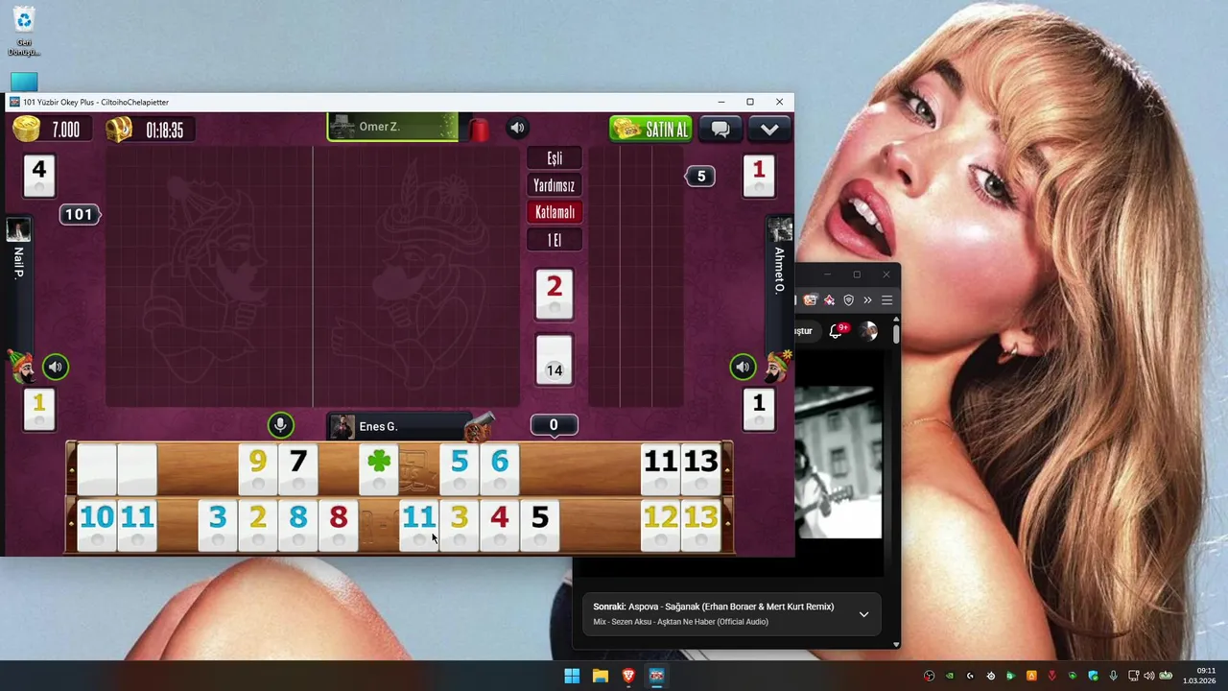Open the system volume tray icon
1228x691 pixels.
pyautogui.click(x=1149, y=676)
